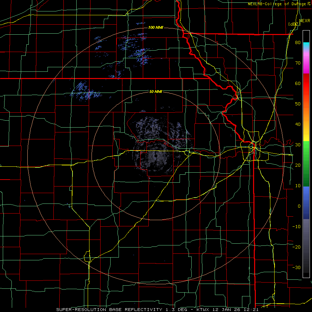Click the [dBZ] units label
312x312 pixels.
pos(294,24)
